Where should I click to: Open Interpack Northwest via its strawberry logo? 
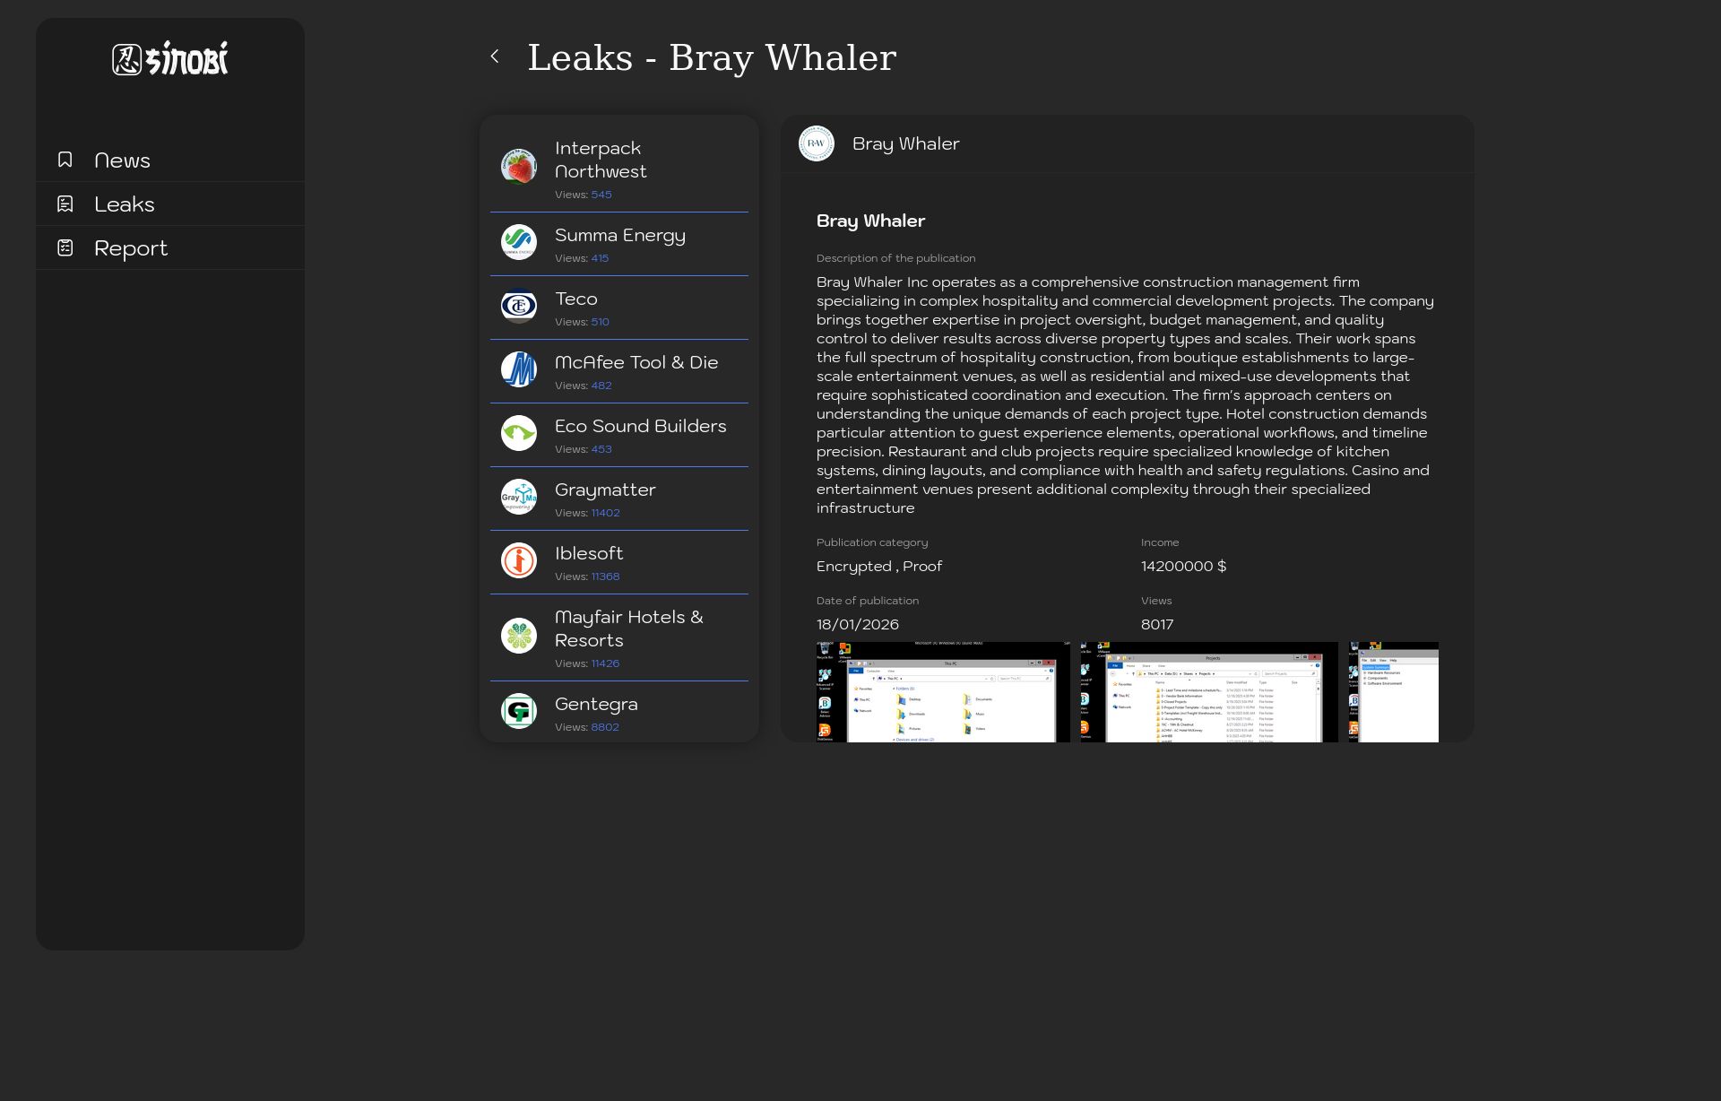pyautogui.click(x=519, y=165)
